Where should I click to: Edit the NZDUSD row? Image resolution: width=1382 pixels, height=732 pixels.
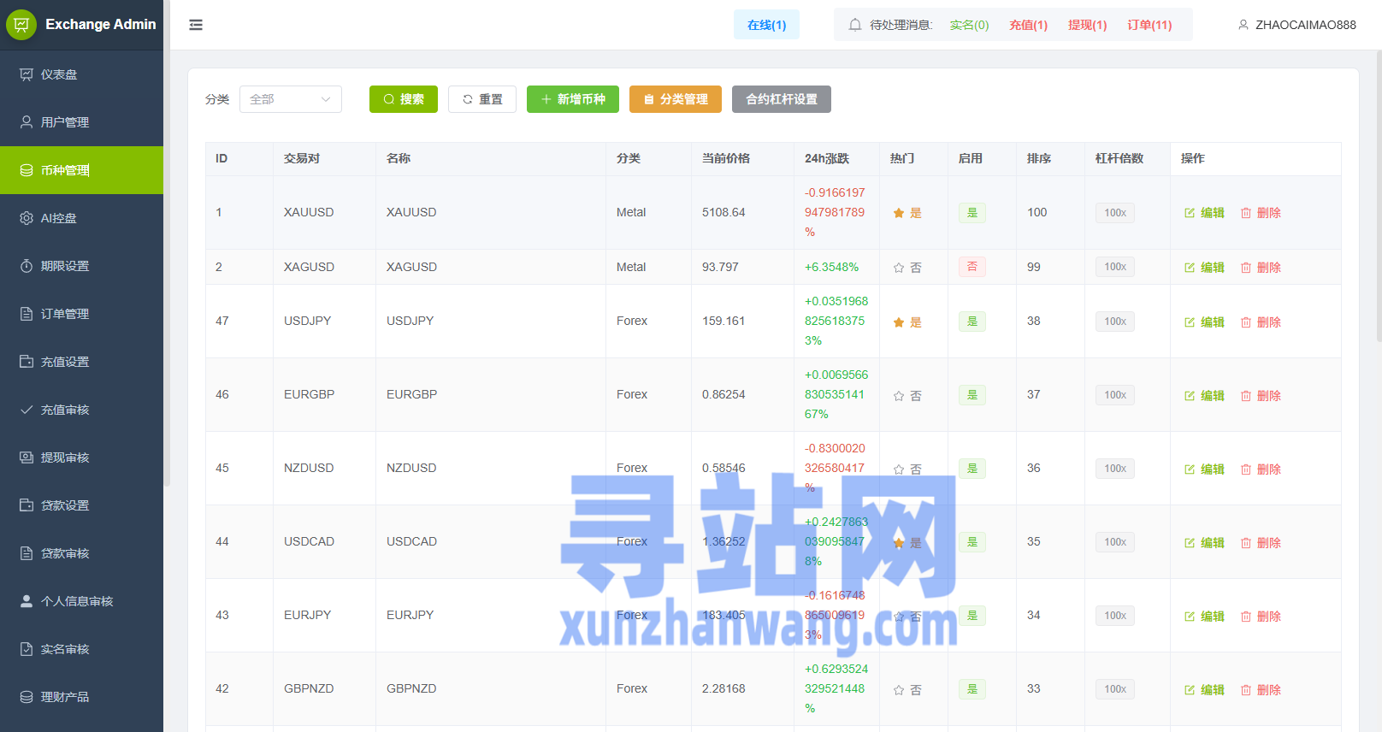click(x=1204, y=469)
